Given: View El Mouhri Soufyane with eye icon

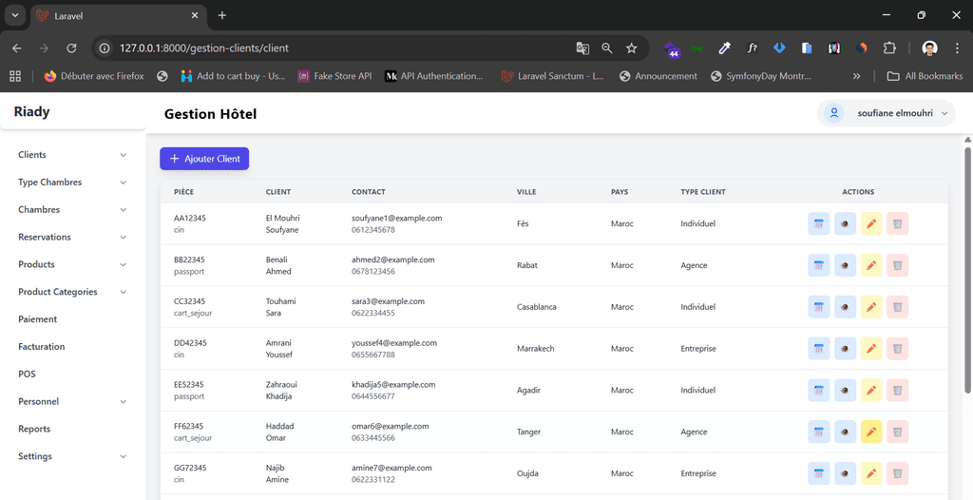Looking at the screenshot, I should tap(845, 224).
